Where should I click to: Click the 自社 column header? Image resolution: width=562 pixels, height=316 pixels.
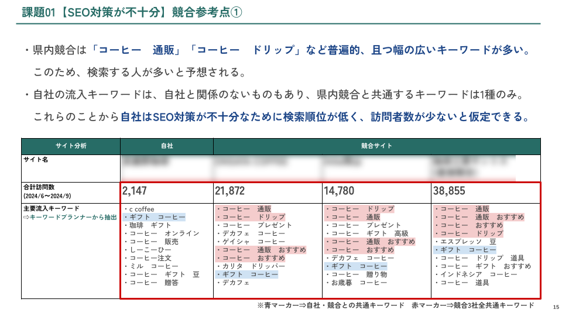(x=167, y=146)
